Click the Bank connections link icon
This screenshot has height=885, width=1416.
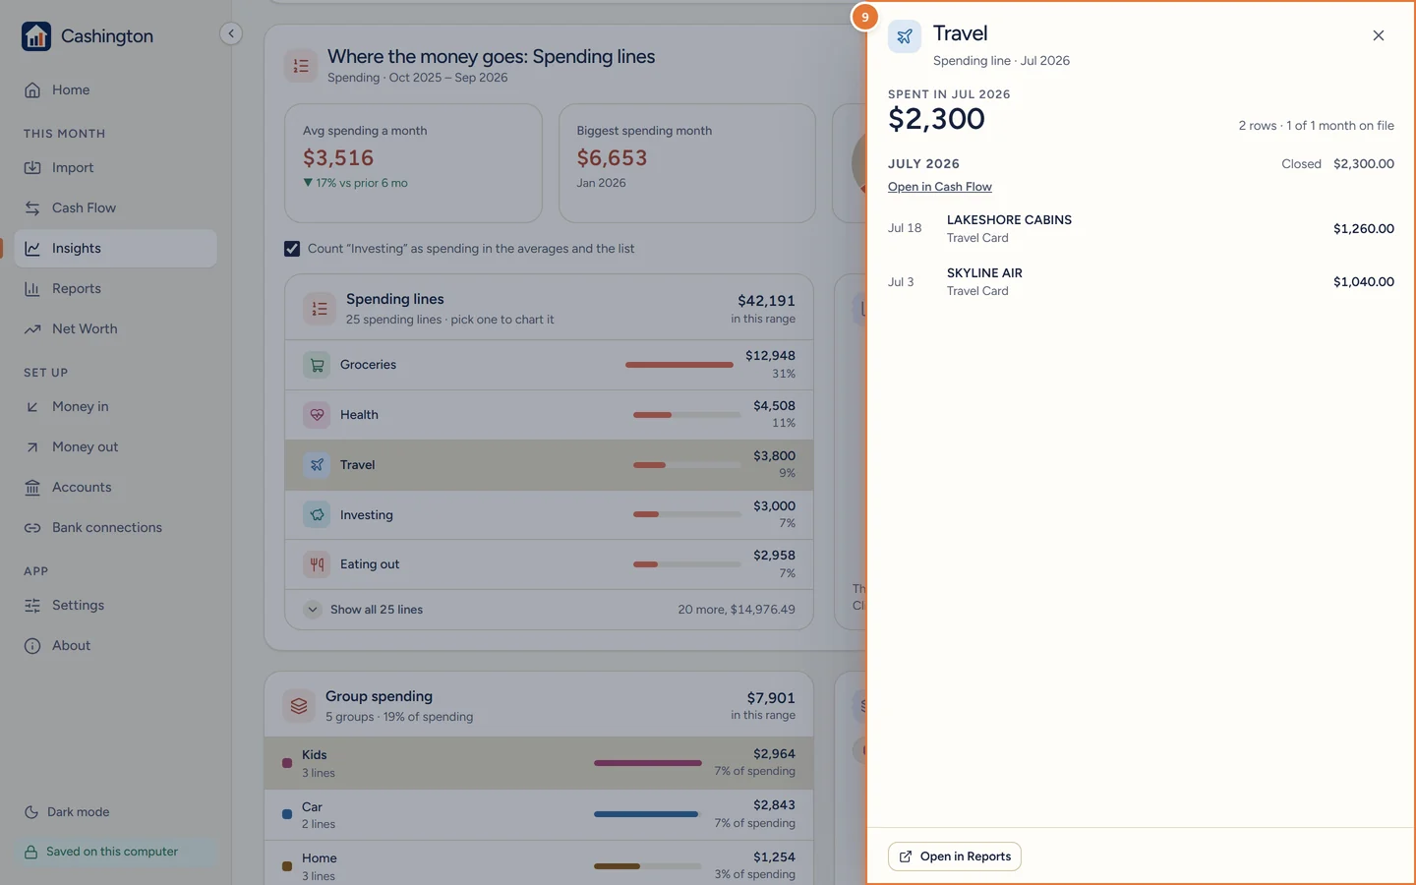(x=32, y=528)
